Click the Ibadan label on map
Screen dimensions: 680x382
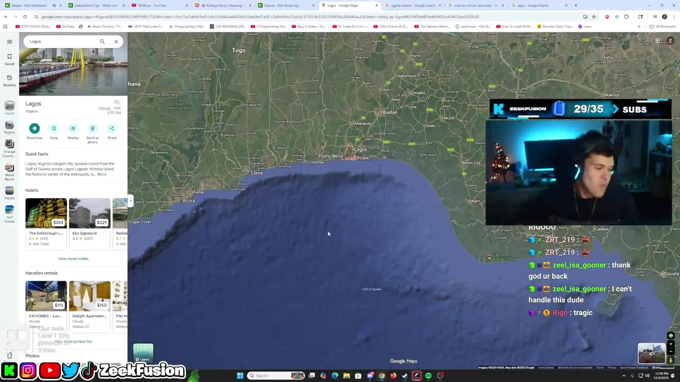click(390, 112)
